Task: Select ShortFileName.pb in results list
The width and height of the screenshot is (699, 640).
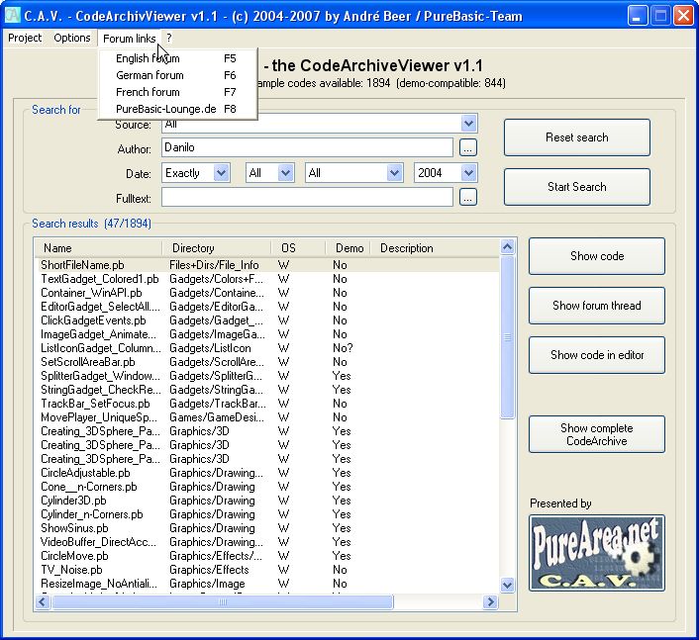Action: [82, 265]
